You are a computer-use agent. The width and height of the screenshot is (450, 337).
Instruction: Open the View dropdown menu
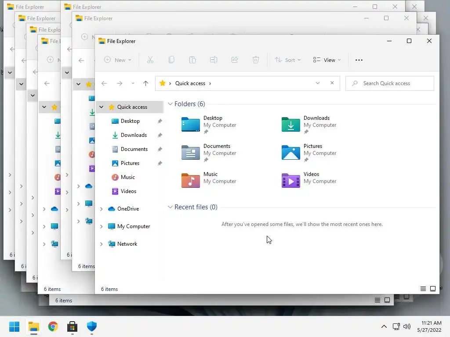point(327,60)
